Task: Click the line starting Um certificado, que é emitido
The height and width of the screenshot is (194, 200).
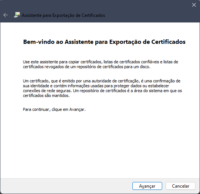Action: [x=102, y=81]
